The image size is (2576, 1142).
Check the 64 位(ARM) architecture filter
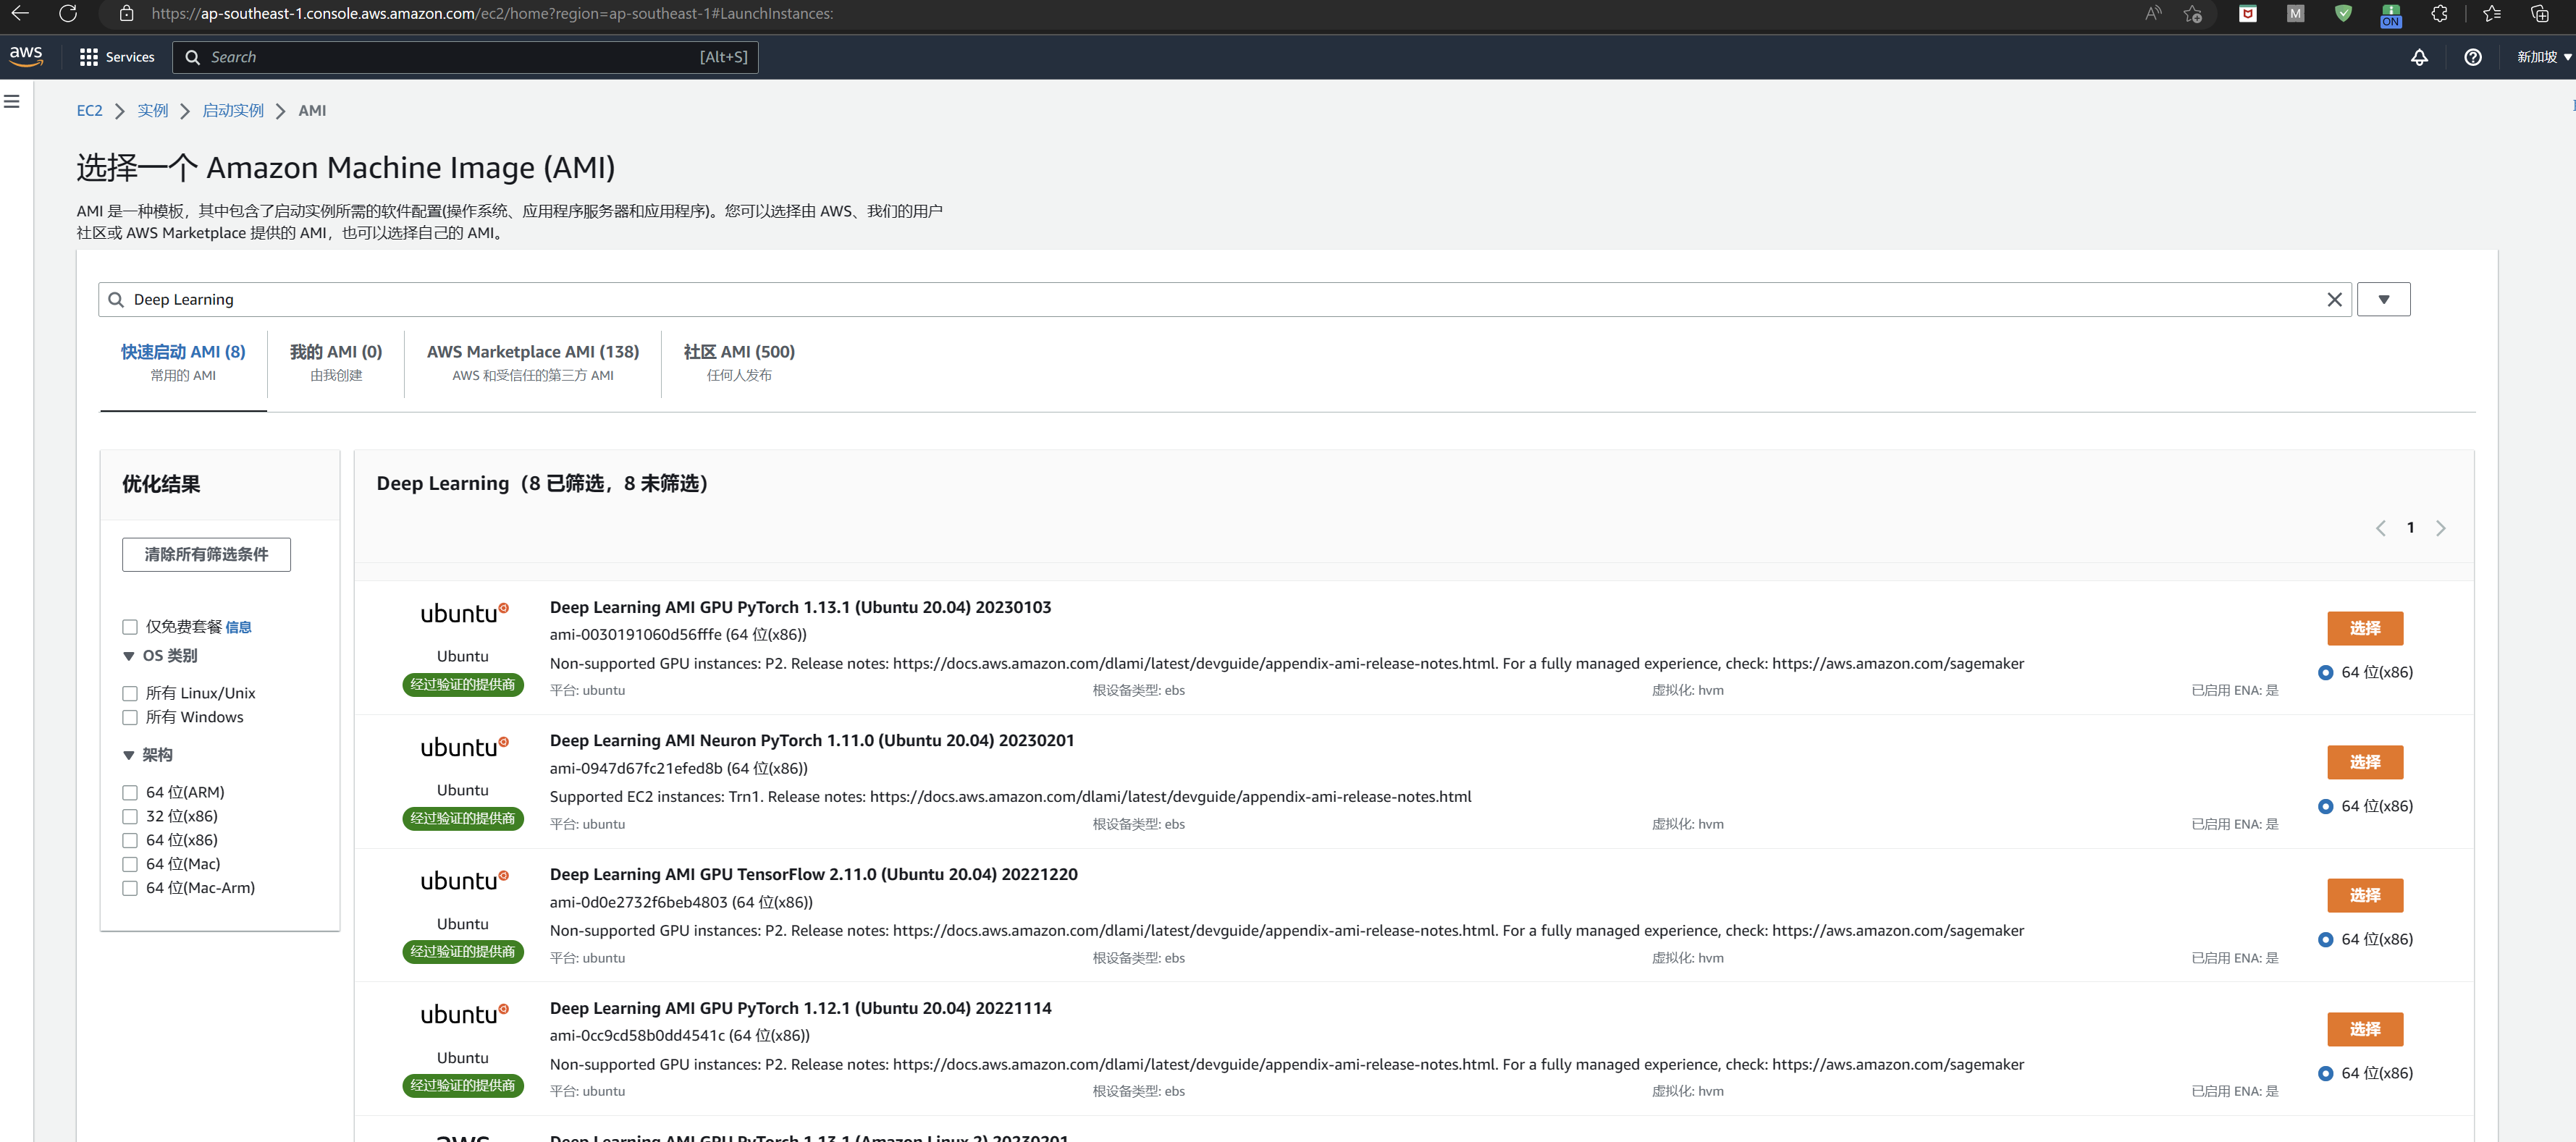[130, 792]
